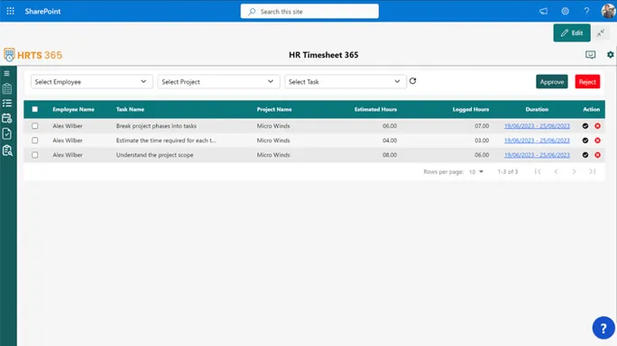The image size is (617, 346).
Task: Approve the Break project phases row checkmark
Action: point(585,126)
